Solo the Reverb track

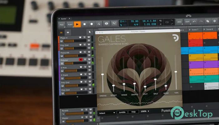[86, 109]
